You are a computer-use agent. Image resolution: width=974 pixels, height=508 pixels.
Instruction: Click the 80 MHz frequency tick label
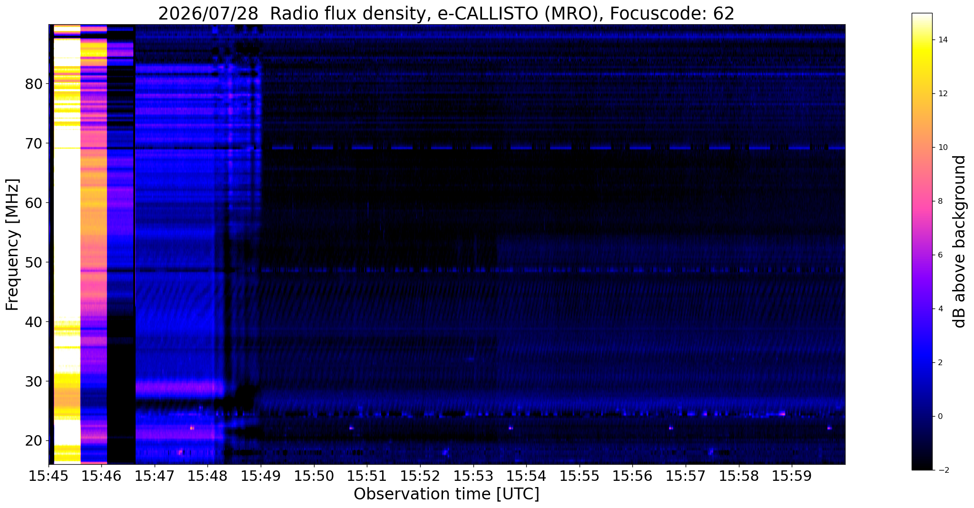pos(34,84)
